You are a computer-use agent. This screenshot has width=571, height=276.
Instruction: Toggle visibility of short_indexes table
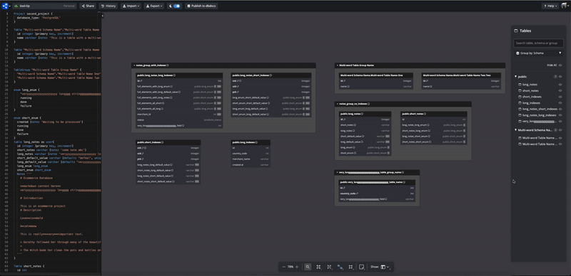[560, 97]
